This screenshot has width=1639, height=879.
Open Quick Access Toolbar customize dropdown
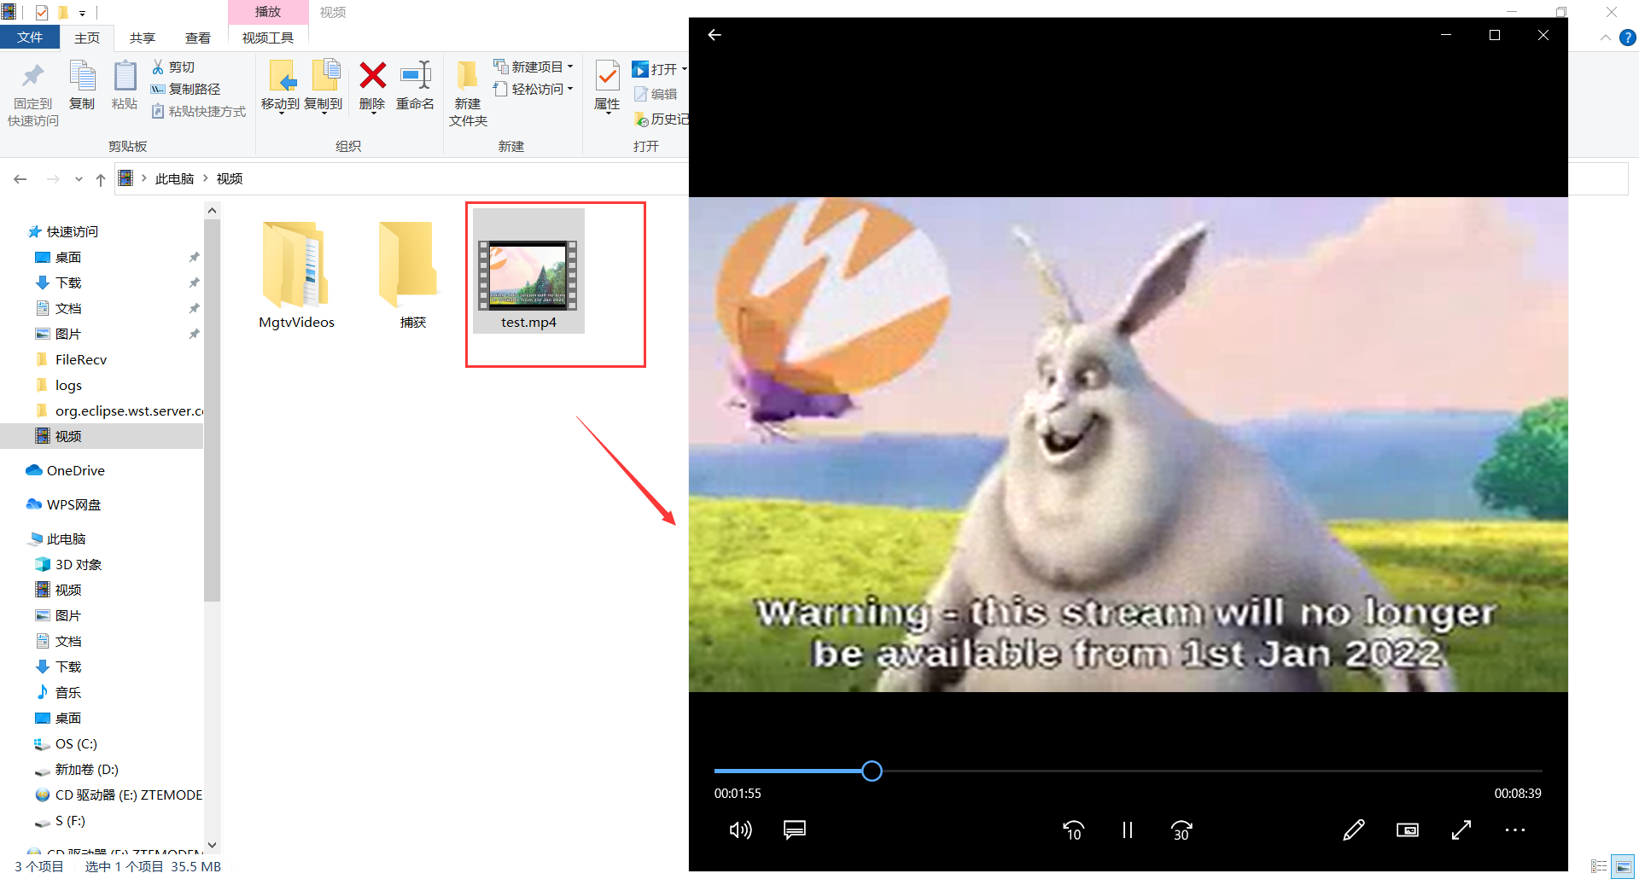coord(82,13)
